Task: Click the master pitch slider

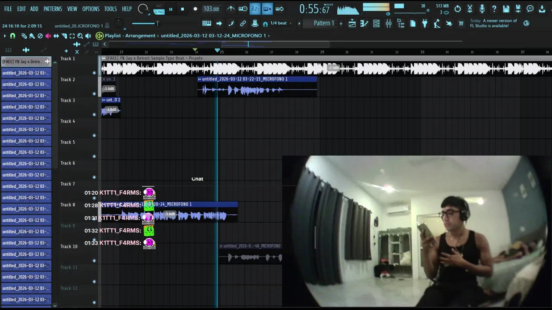Action: [x=146, y=23]
